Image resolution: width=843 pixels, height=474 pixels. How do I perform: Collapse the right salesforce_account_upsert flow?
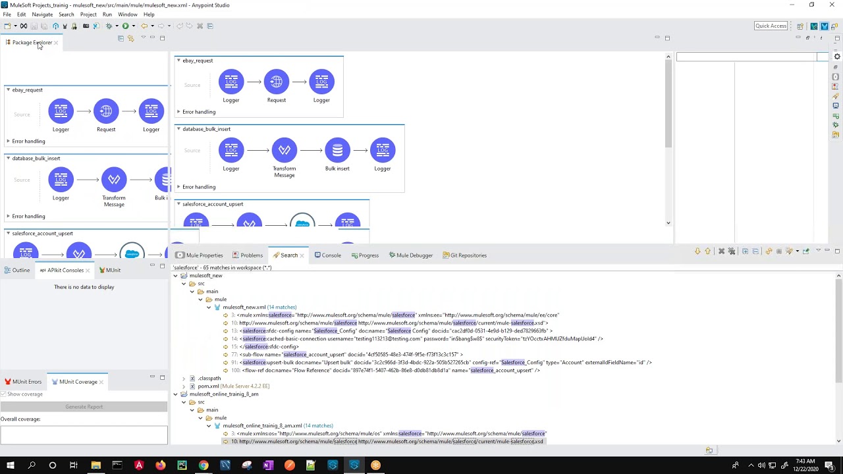[x=178, y=204]
